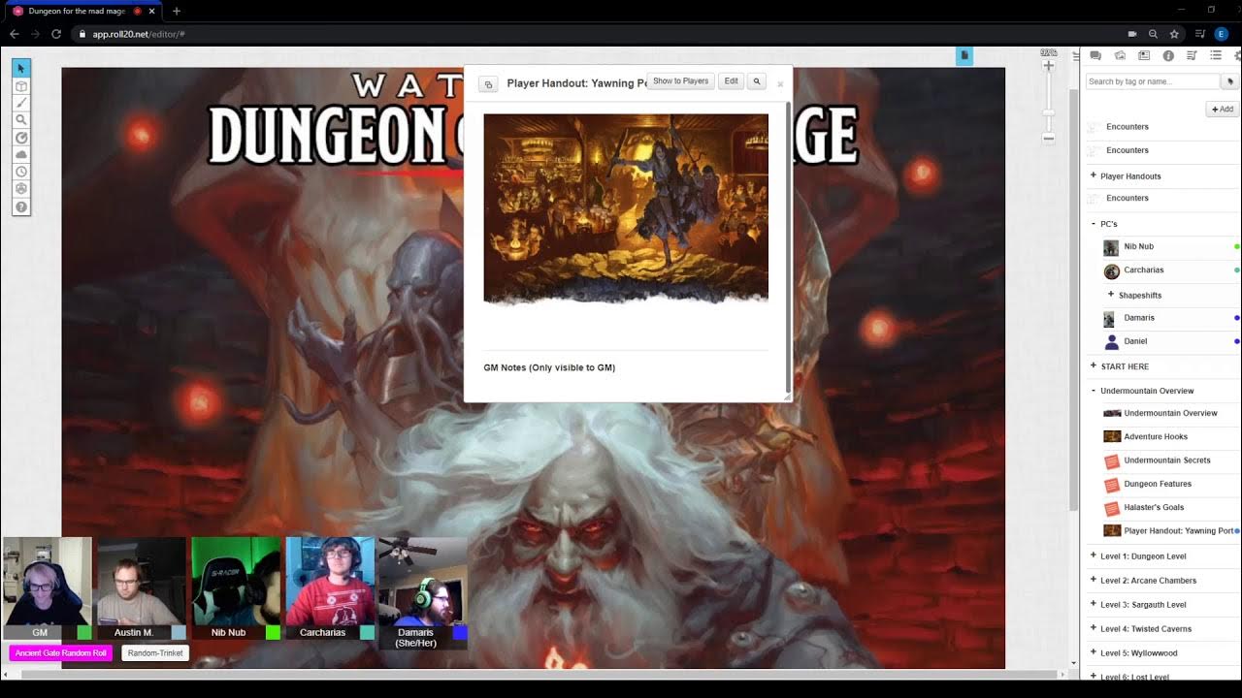Screen dimensions: 1242x698
Task: Click the zoom out minus button
Action: pyautogui.click(x=1048, y=139)
